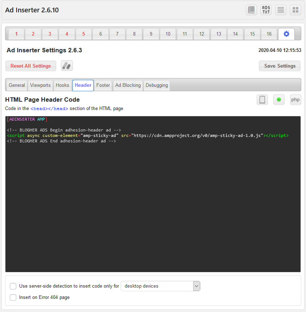The image size is (306, 312).
Task: Click the BLOGHER ADS End comment line
Action: coord(61,141)
